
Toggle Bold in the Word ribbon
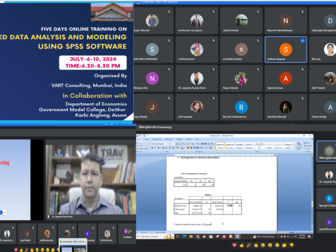tap(152, 148)
